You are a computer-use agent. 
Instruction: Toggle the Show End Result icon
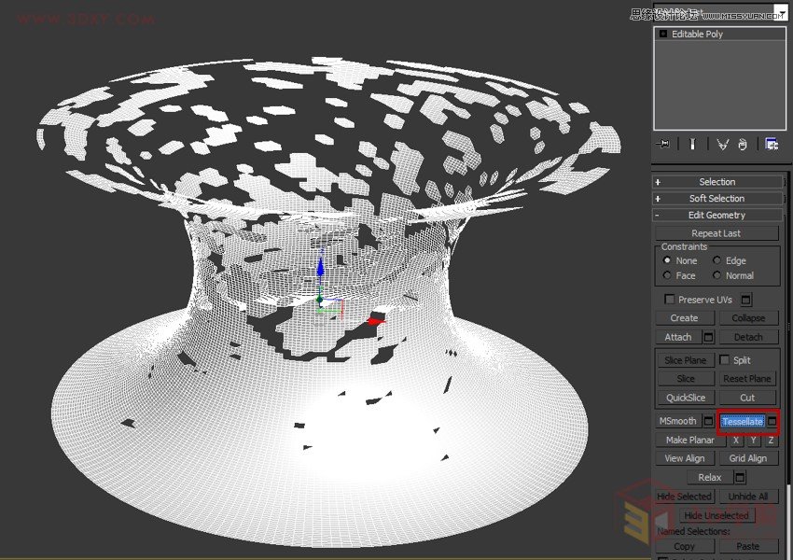(x=692, y=145)
